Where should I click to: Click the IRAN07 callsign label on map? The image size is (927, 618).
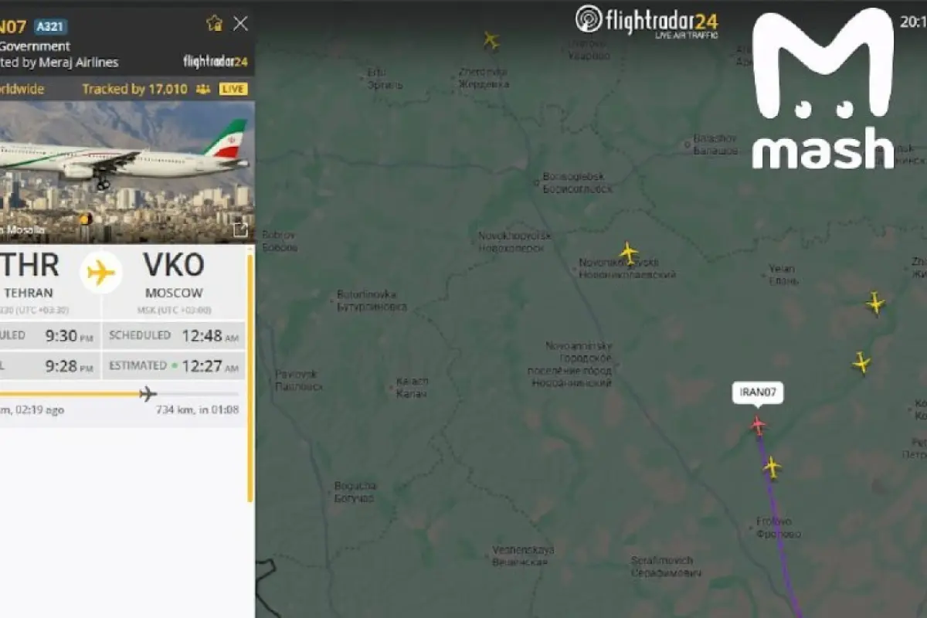(758, 392)
